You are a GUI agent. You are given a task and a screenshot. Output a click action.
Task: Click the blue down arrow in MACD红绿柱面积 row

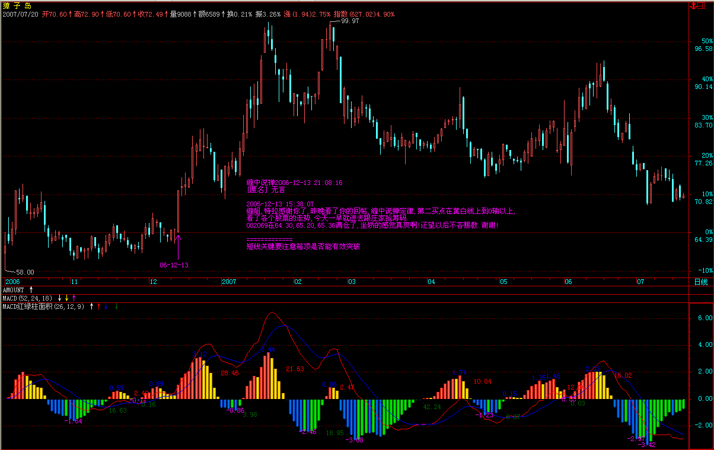(106, 307)
